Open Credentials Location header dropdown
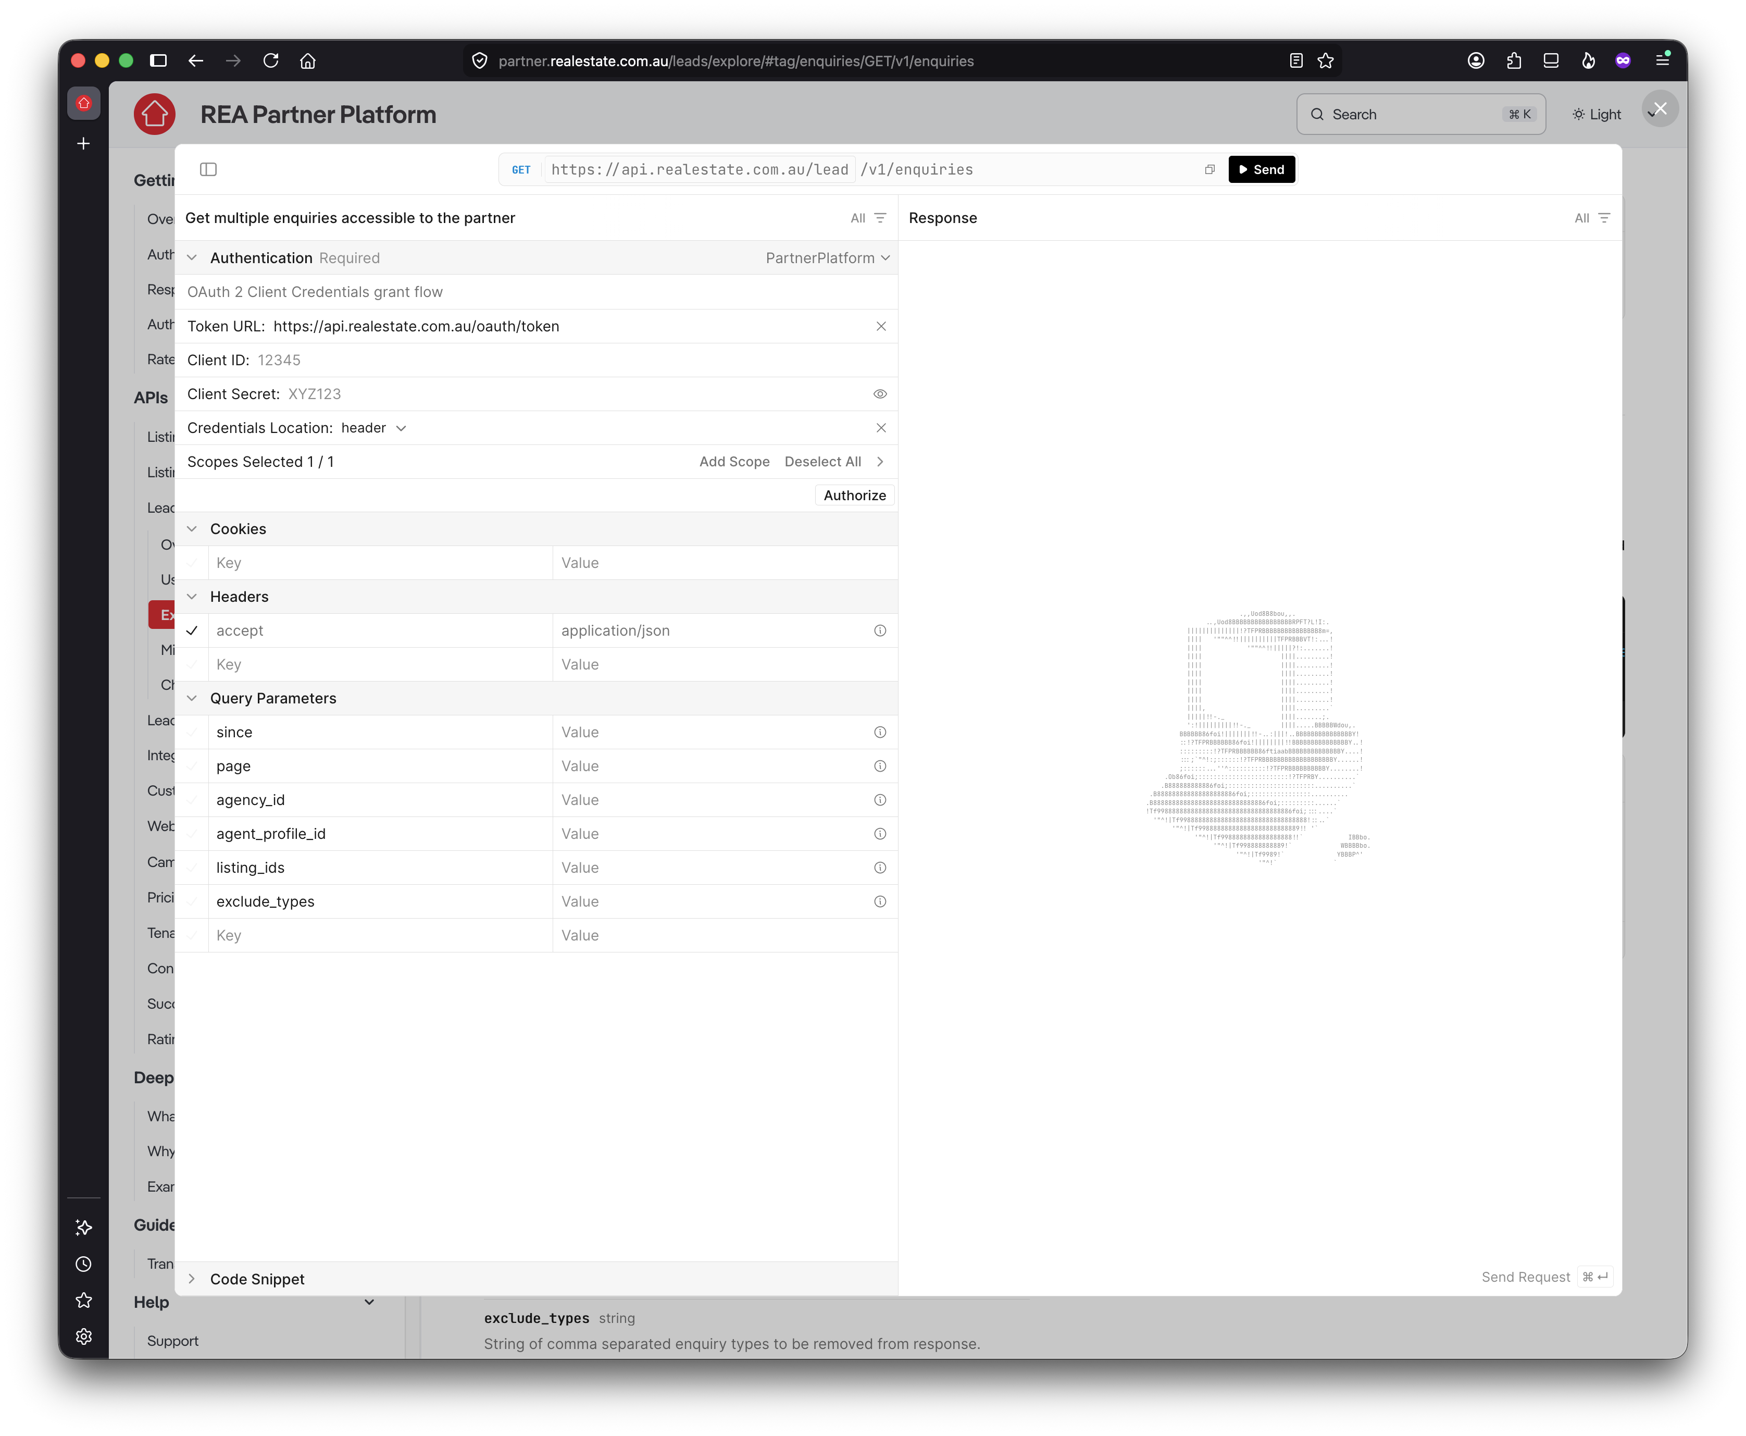The height and width of the screenshot is (1436, 1746). 373,428
